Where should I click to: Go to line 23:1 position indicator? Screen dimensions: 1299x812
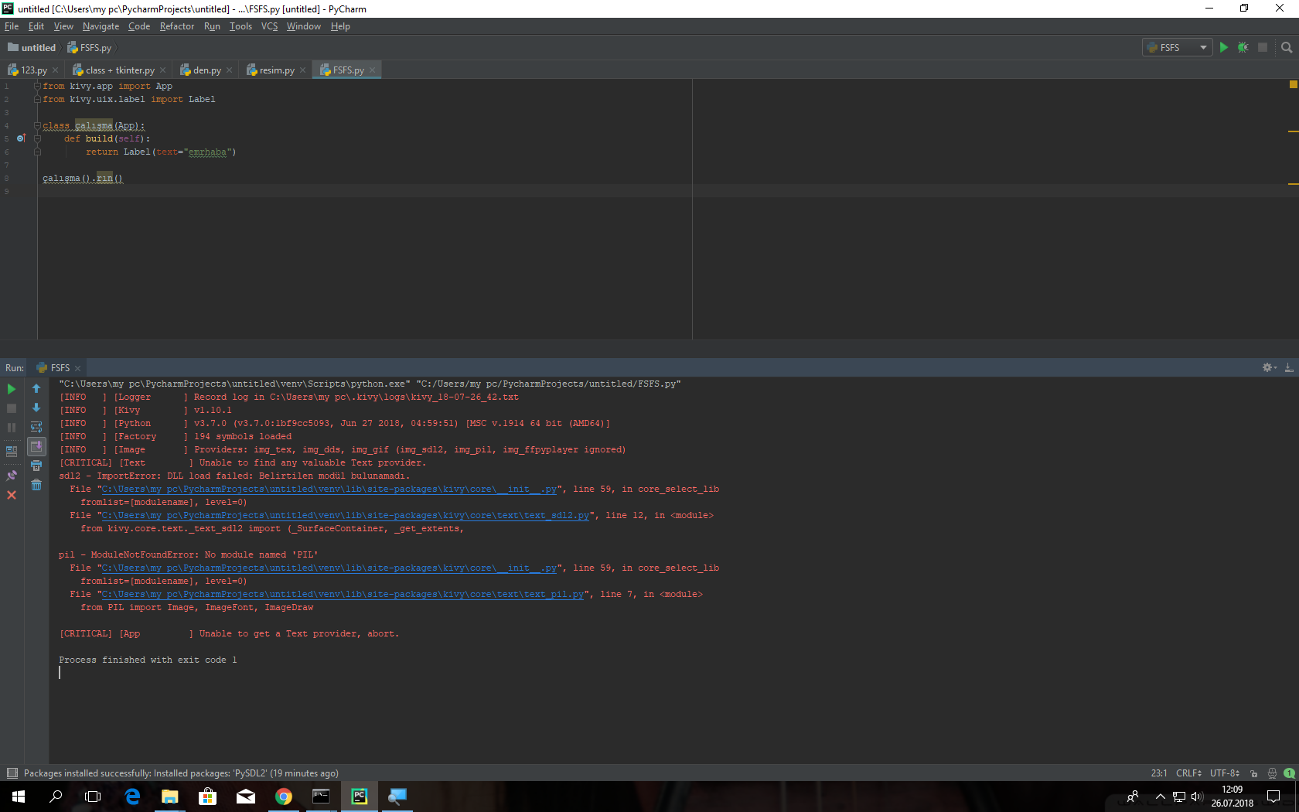pos(1159,773)
